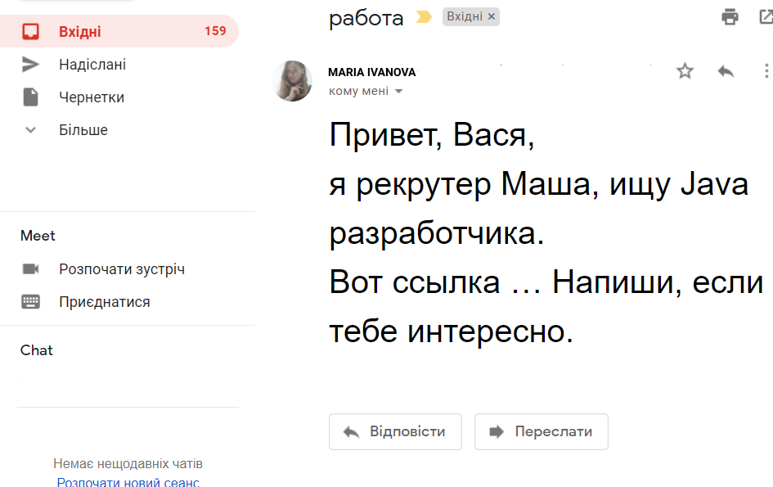This screenshot has height=487, width=773.
Task: Click the Sent (Надіслані) arrow icon
Action: (x=30, y=65)
